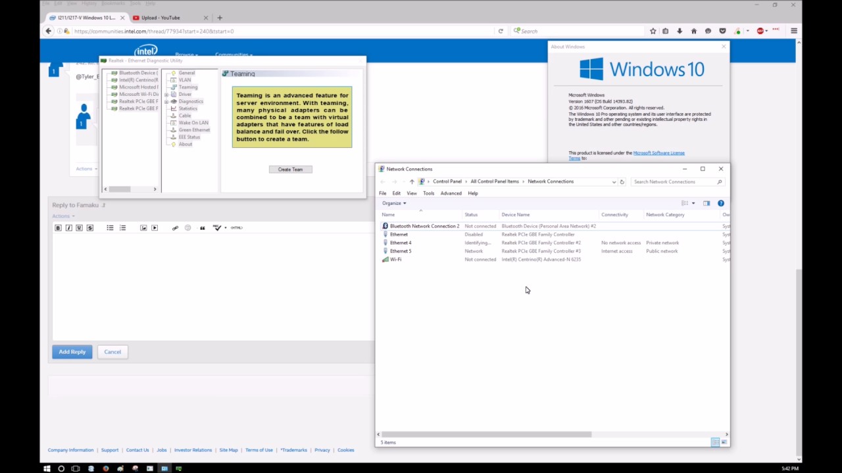Select Green Ethernet in Realtek tree
The width and height of the screenshot is (842, 473).
click(194, 130)
